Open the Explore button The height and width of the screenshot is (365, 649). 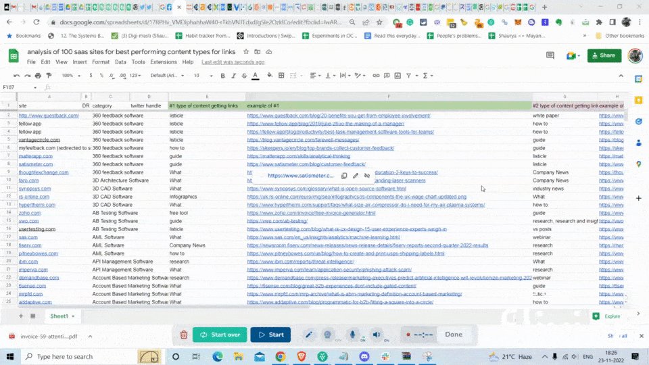point(607,316)
